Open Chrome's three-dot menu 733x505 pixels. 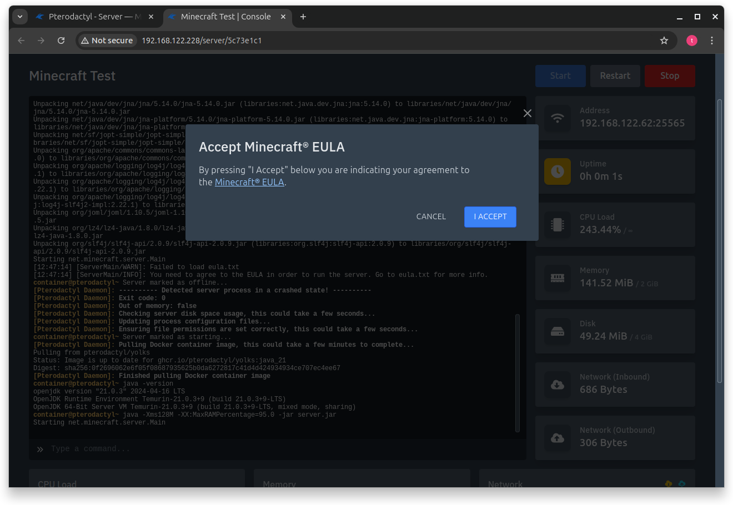712,40
